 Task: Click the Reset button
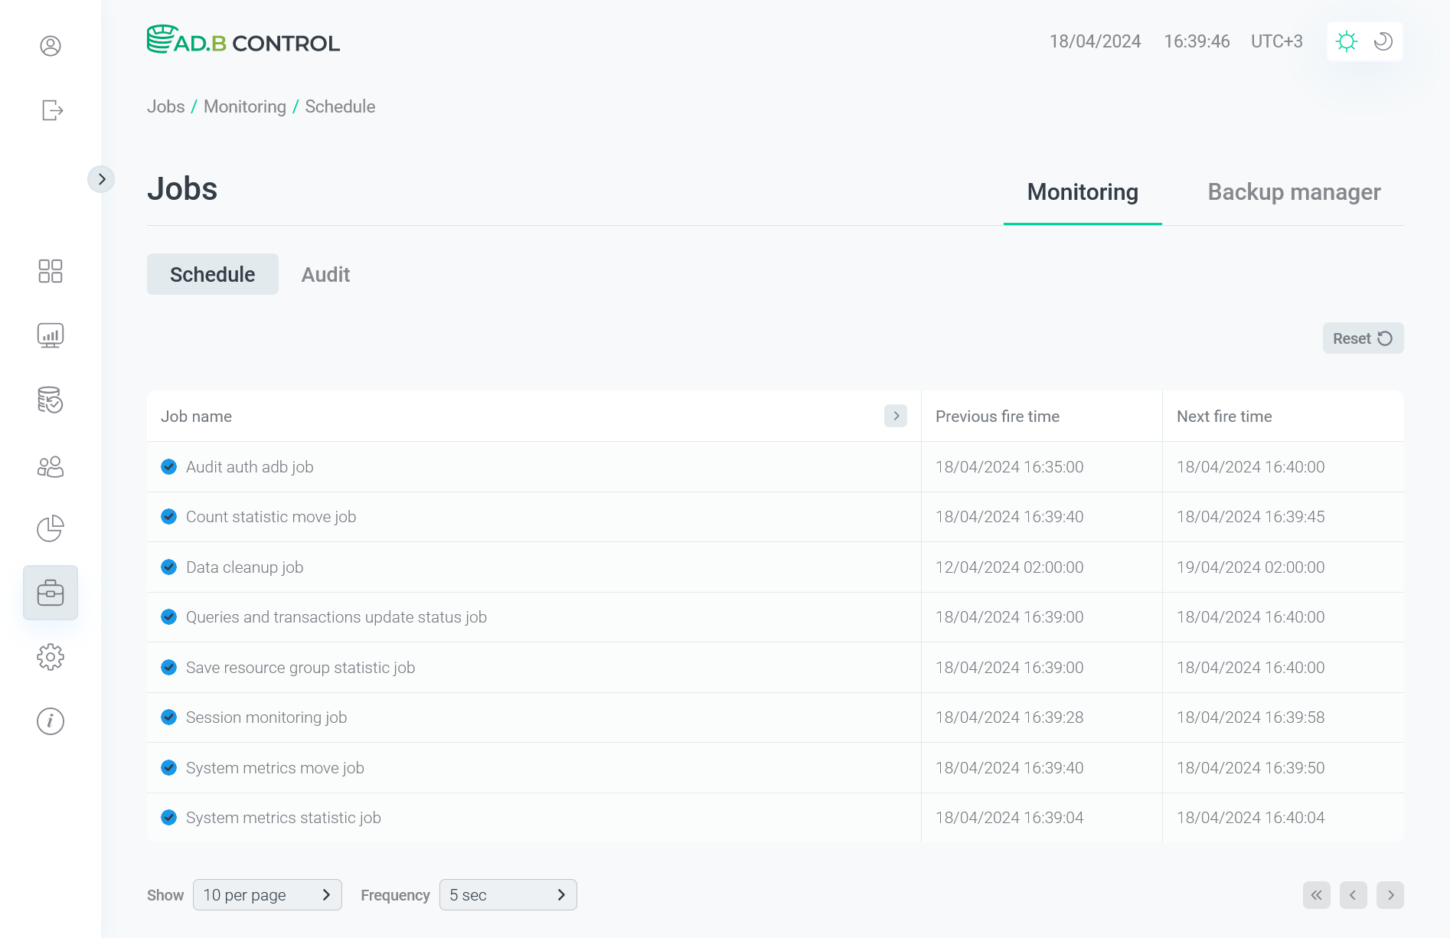[x=1363, y=338]
